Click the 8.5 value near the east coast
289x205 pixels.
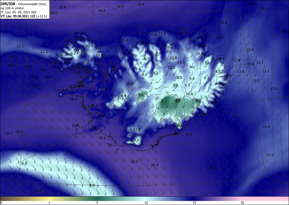(218, 71)
